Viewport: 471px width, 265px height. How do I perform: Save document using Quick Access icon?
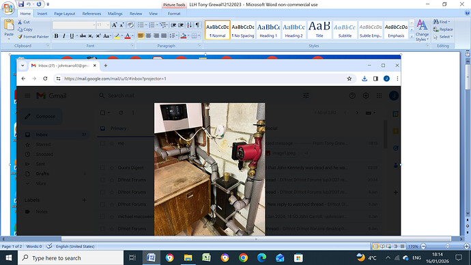click(x=20, y=4)
